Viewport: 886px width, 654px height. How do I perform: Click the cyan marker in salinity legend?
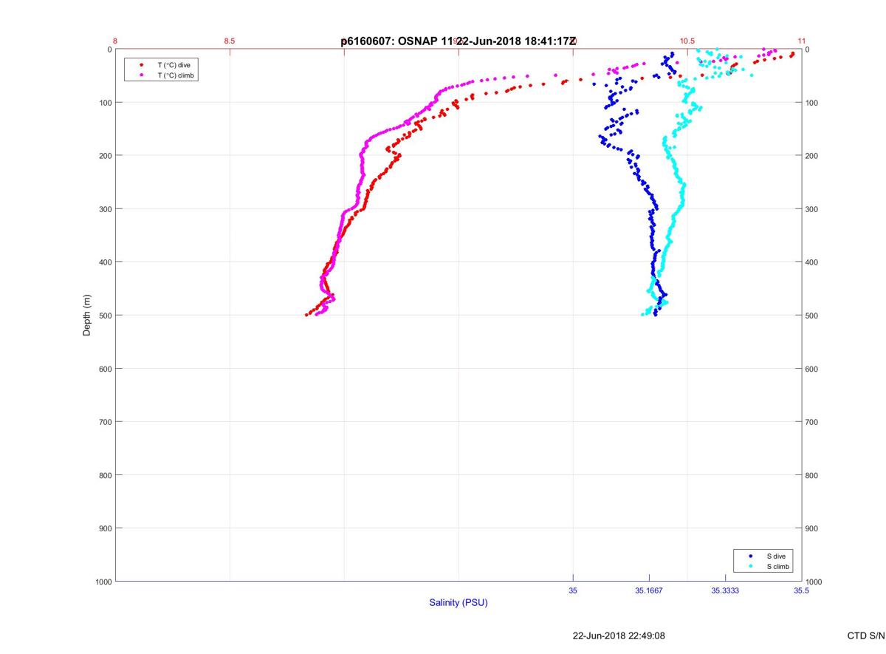[750, 567]
